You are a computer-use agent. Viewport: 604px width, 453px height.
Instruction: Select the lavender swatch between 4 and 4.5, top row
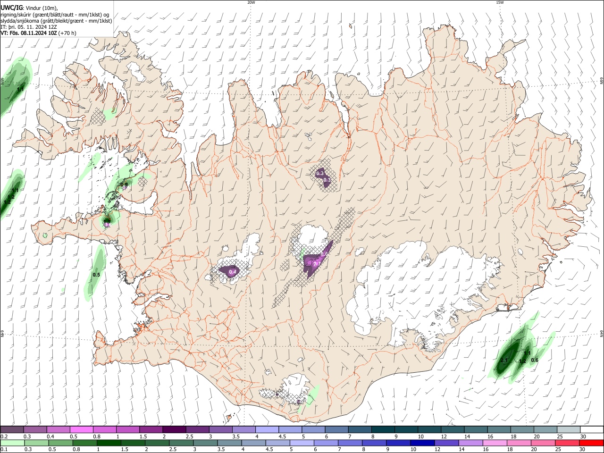(x=267, y=430)
